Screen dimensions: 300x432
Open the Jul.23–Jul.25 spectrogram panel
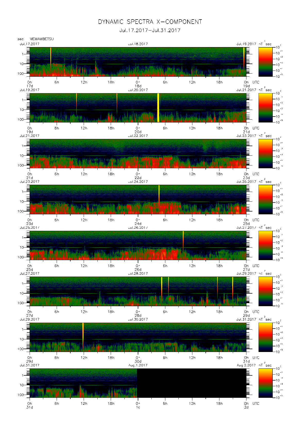(x=138, y=199)
